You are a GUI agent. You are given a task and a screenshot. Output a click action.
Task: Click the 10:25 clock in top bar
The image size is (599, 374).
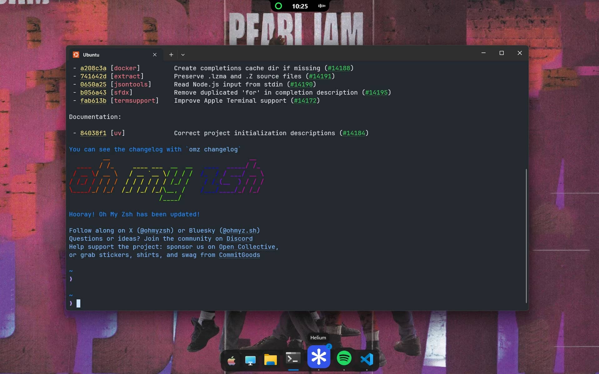click(x=300, y=6)
